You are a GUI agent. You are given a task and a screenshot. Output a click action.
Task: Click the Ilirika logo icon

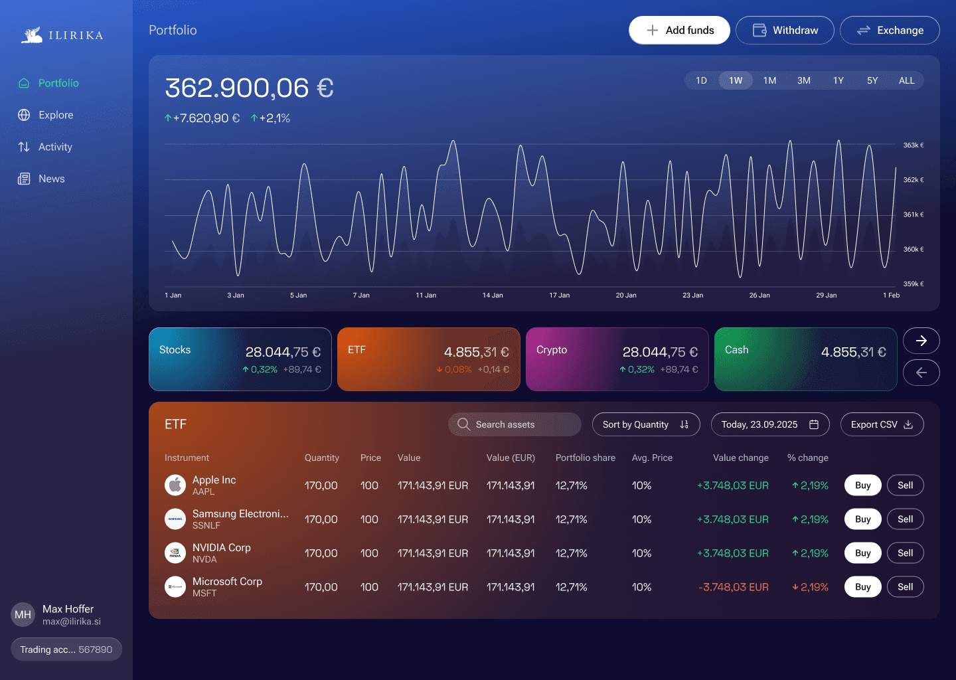tap(32, 35)
